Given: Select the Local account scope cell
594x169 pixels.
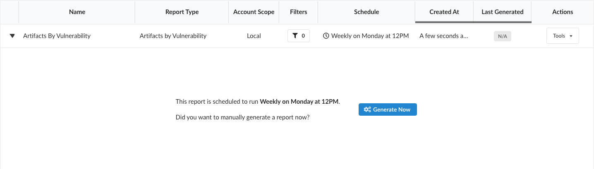Looking at the screenshot, I should (x=254, y=36).
